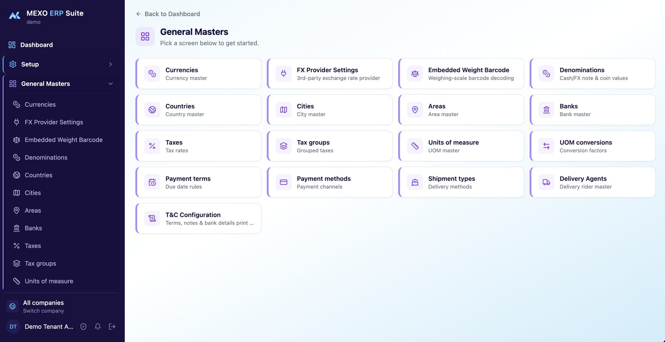Click the UOM conversions arrows icon

546,146
